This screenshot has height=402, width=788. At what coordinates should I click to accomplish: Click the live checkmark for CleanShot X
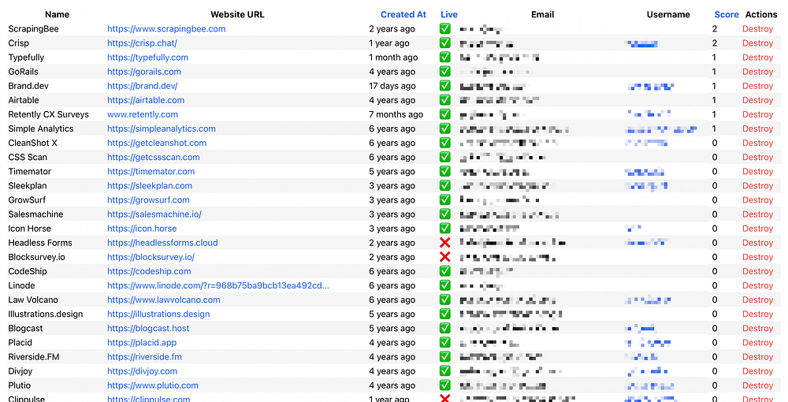click(x=444, y=143)
